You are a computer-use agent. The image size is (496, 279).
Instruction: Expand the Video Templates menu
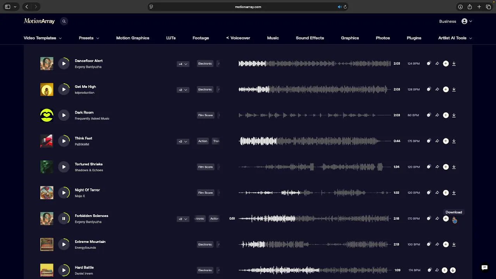43,38
